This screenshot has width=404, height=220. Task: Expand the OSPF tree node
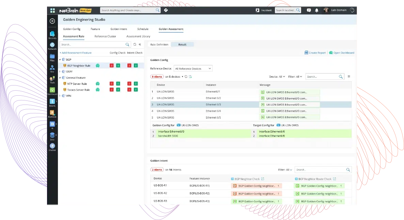(60, 72)
